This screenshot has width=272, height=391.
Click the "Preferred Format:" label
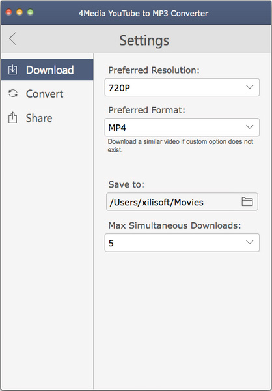(x=146, y=110)
